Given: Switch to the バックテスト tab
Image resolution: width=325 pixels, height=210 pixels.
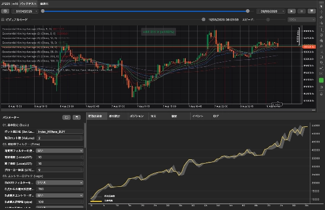Looking at the screenshot, I should pyautogui.click(x=28, y=4).
